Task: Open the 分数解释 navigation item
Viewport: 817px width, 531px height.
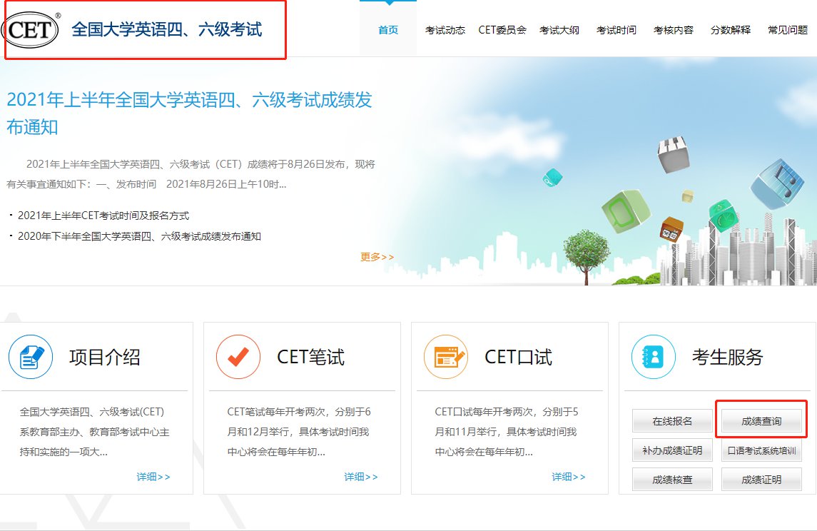Action: [731, 30]
